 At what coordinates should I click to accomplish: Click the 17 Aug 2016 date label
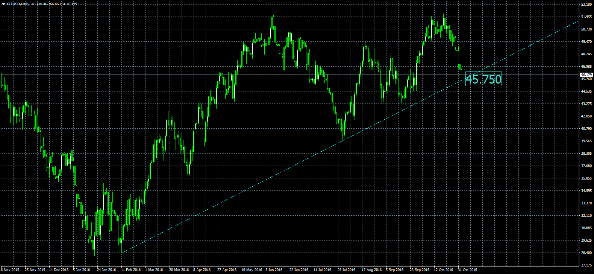[371, 270]
